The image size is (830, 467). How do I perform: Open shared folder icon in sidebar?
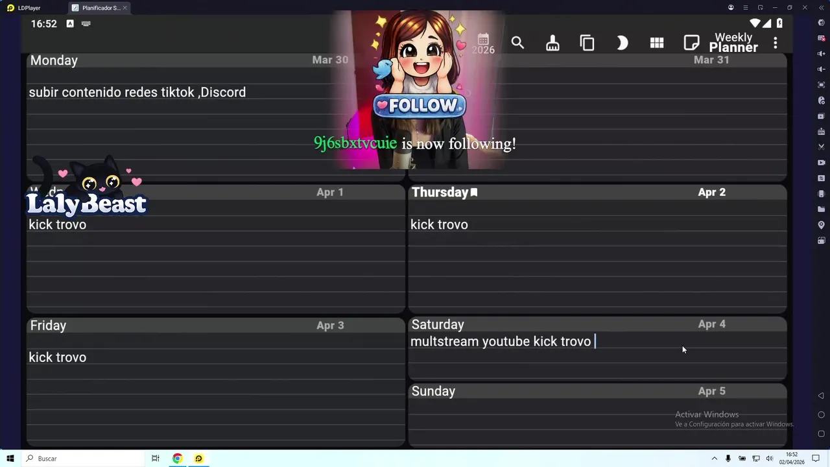(822, 210)
